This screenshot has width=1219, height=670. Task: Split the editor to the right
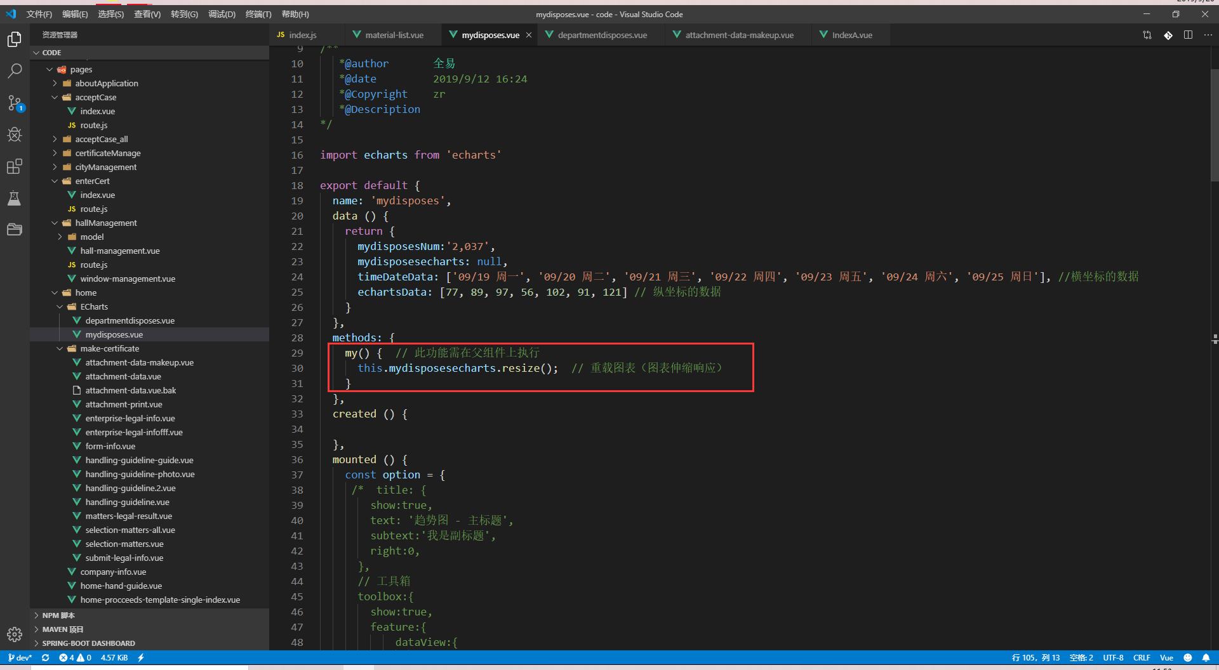click(x=1188, y=35)
